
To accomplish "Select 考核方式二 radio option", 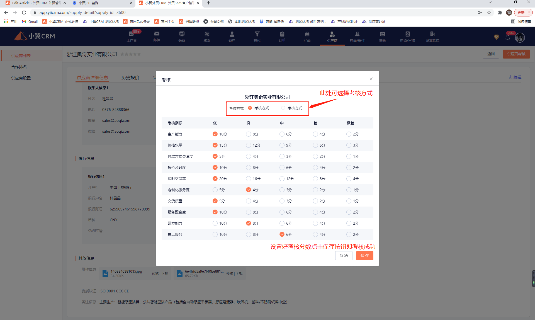I will (283, 108).
